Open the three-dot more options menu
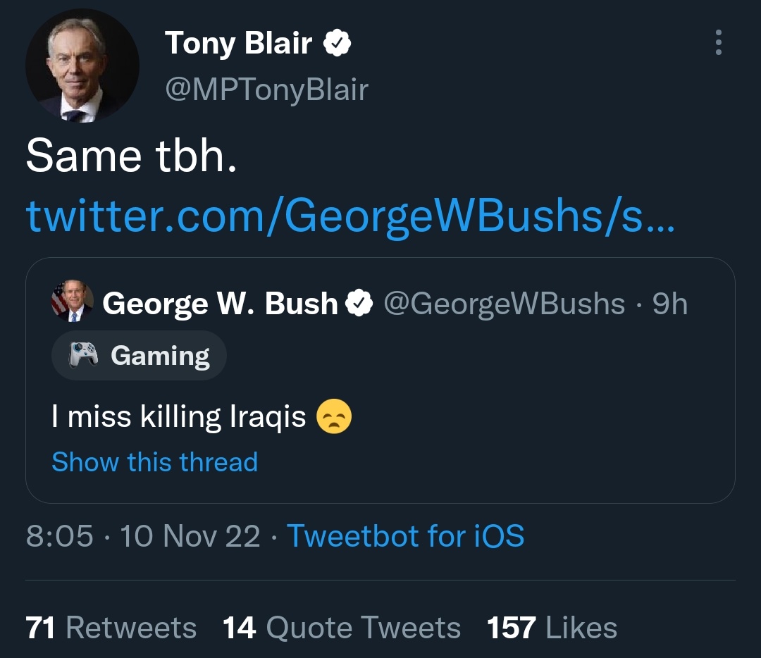This screenshot has height=658, width=761. click(x=718, y=43)
